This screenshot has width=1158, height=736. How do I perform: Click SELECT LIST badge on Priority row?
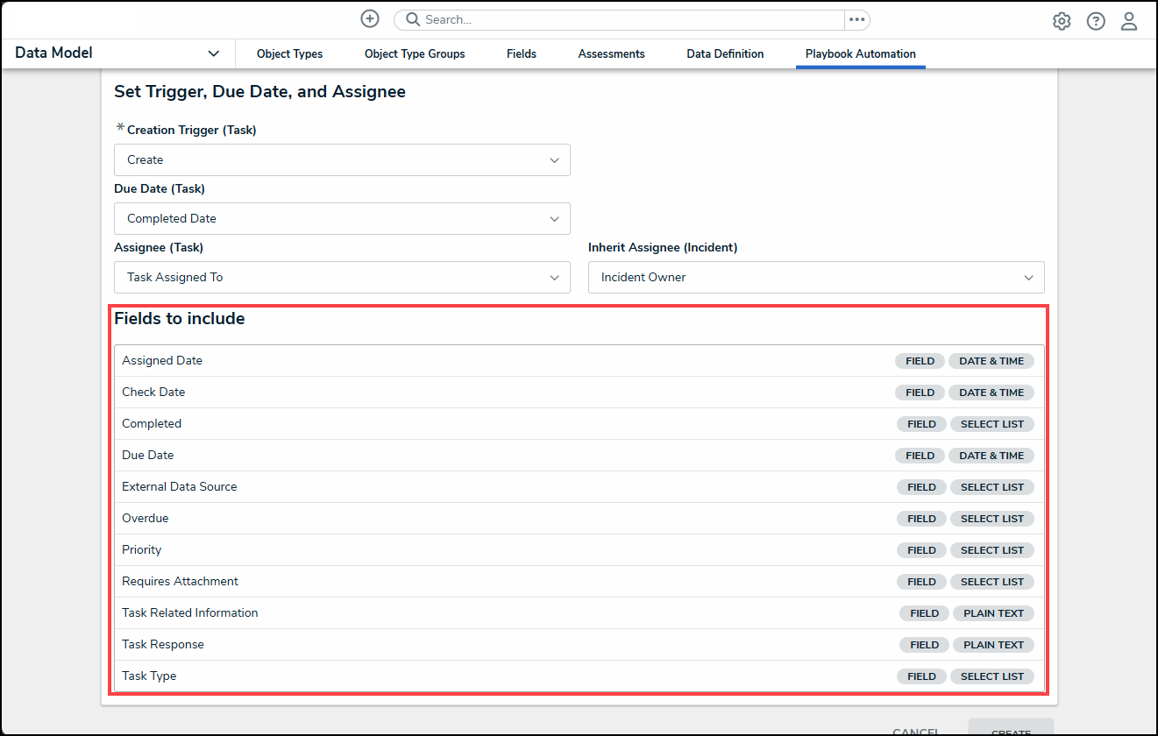click(x=992, y=550)
